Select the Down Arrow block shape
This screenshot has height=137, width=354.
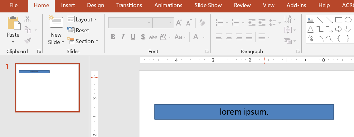tap(348, 29)
